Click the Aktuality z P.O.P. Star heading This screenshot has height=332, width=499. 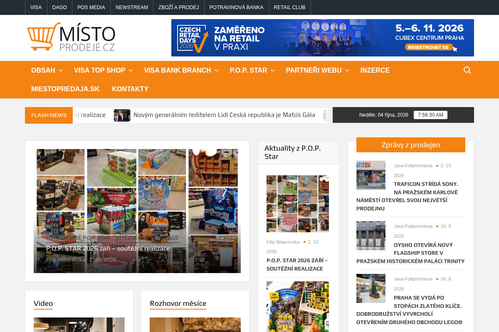tap(293, 152)
